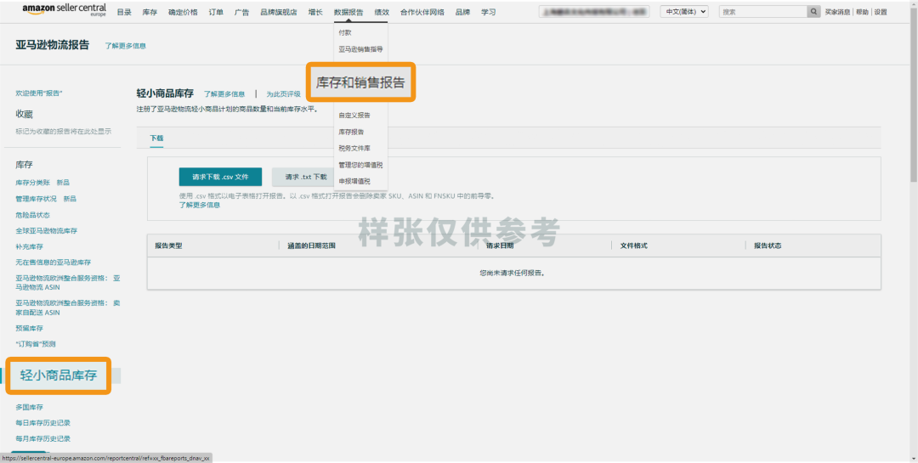Open the 数据报告 top navigation menu
Screen dimensions: 918x463
click(x=348, y=12)
